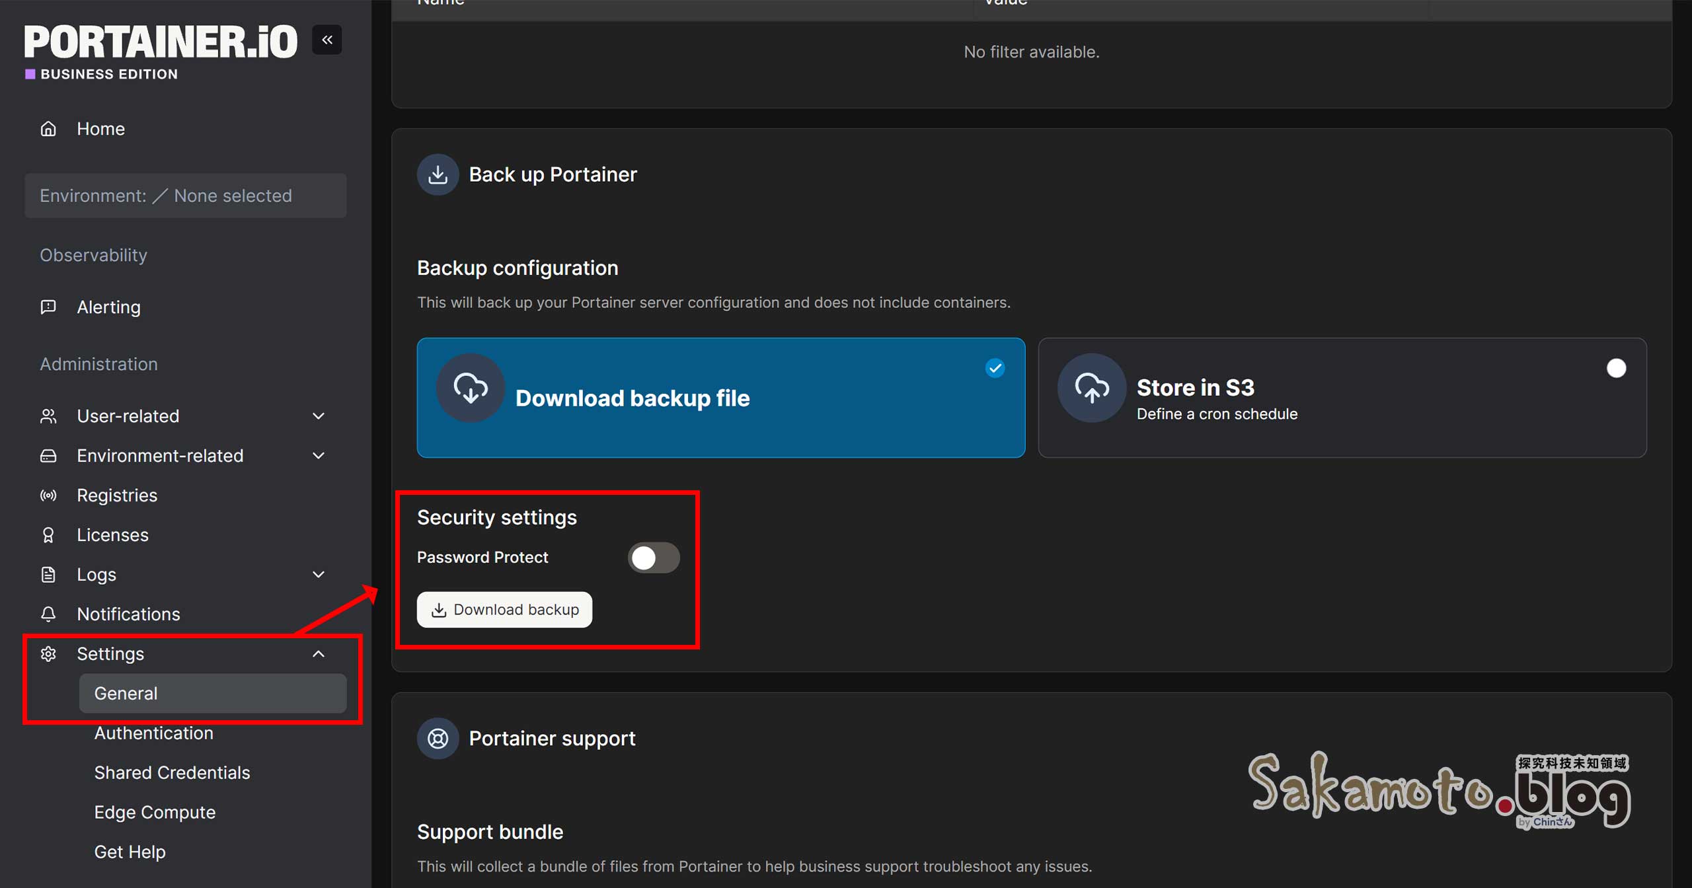1692x888 pixels.
Task: Click the Registries radio-wave icon
Action: pyautogui.click(x=48, y=496)
